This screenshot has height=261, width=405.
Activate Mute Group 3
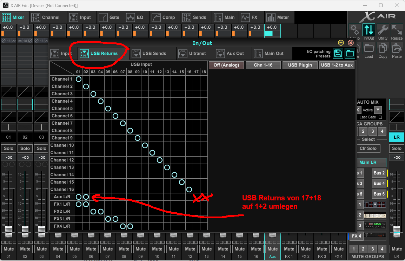point(372,249)
